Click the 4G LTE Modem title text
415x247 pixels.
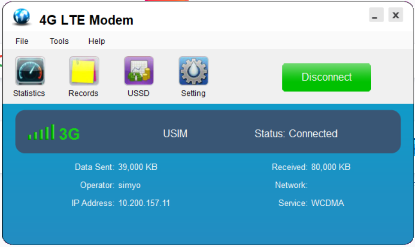[x=86, y=20]
